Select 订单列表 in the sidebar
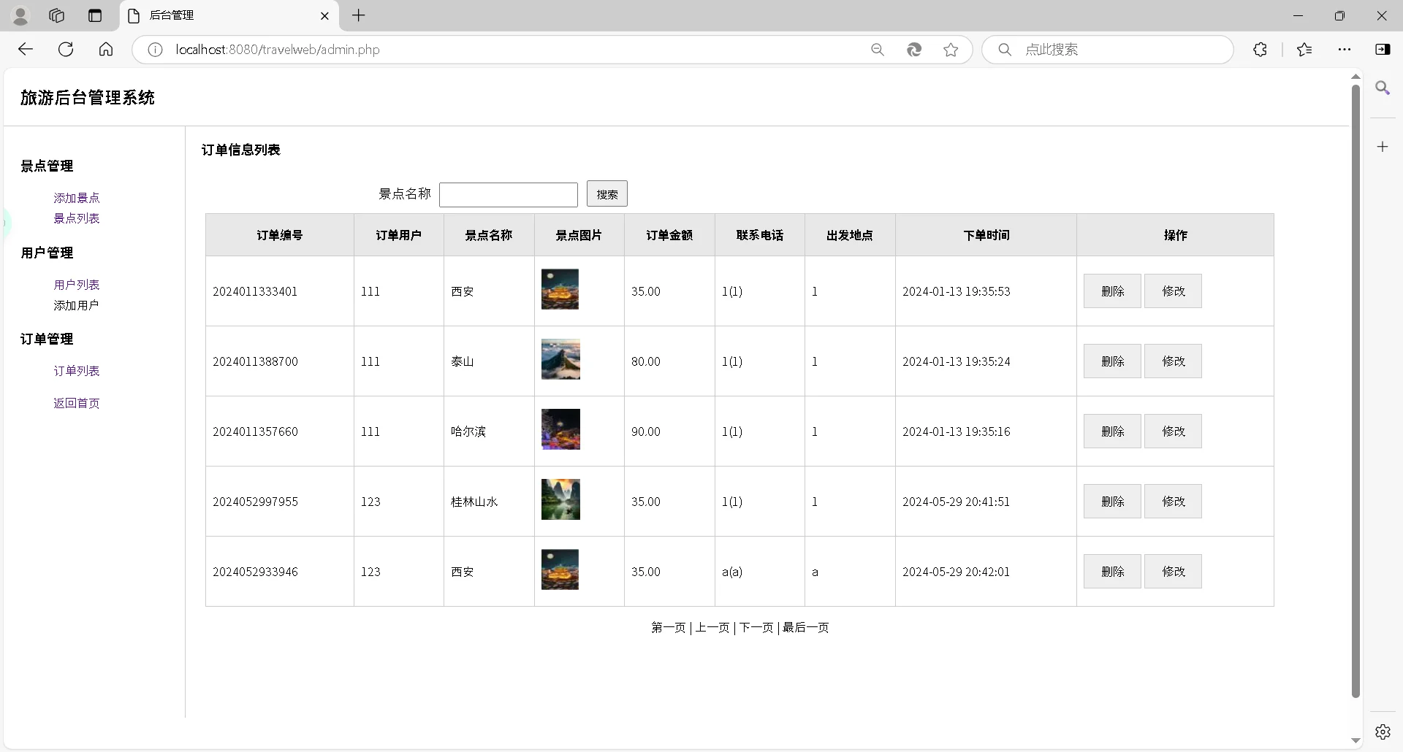The height and width of the screenshot is (752, 1403). (x=77, y=371)
